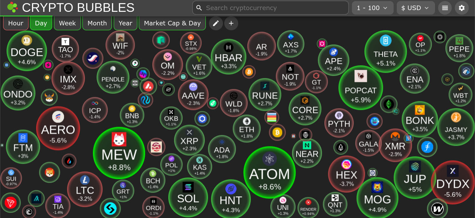Open the BCH bubble
Viewport: 475px width, 218px height.
click(x=153, y=180)
